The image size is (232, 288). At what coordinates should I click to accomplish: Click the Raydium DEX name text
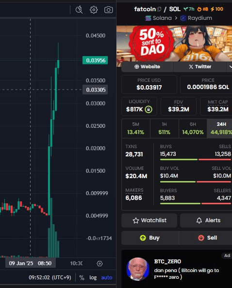pos(200,18)
